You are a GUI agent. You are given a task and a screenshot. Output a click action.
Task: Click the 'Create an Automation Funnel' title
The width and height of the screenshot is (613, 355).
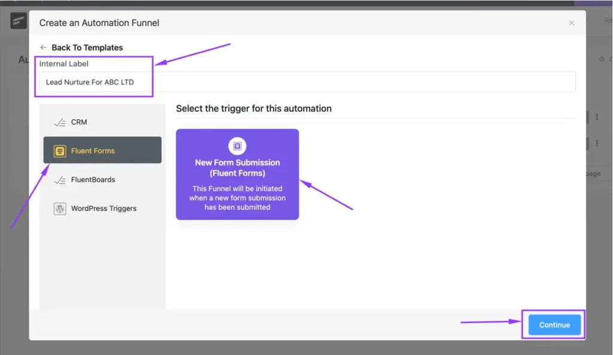99,23
